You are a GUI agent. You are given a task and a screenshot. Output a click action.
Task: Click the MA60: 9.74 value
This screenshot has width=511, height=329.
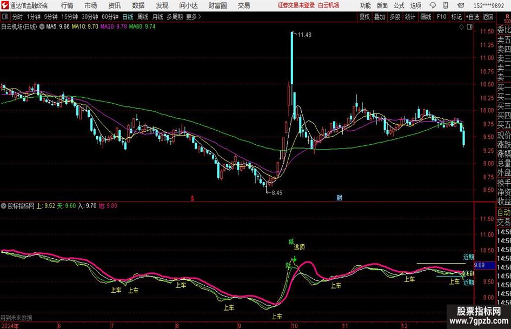click(x=142, y=26)
